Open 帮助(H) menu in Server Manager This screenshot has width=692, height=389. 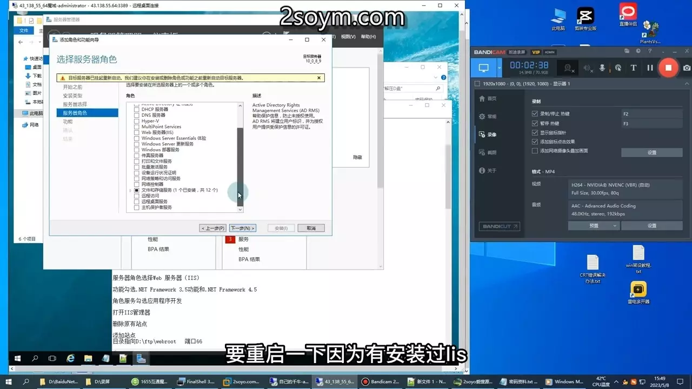point(368,37)
